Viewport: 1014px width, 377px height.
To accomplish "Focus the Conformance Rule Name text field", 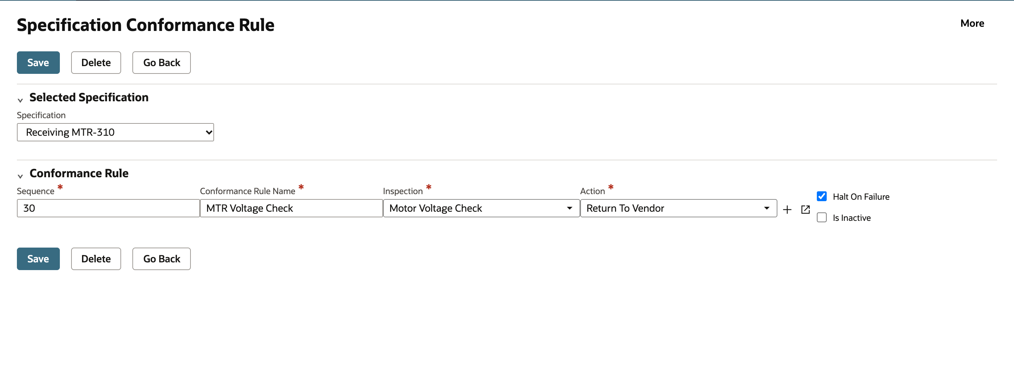I will (x=291, y=208).
